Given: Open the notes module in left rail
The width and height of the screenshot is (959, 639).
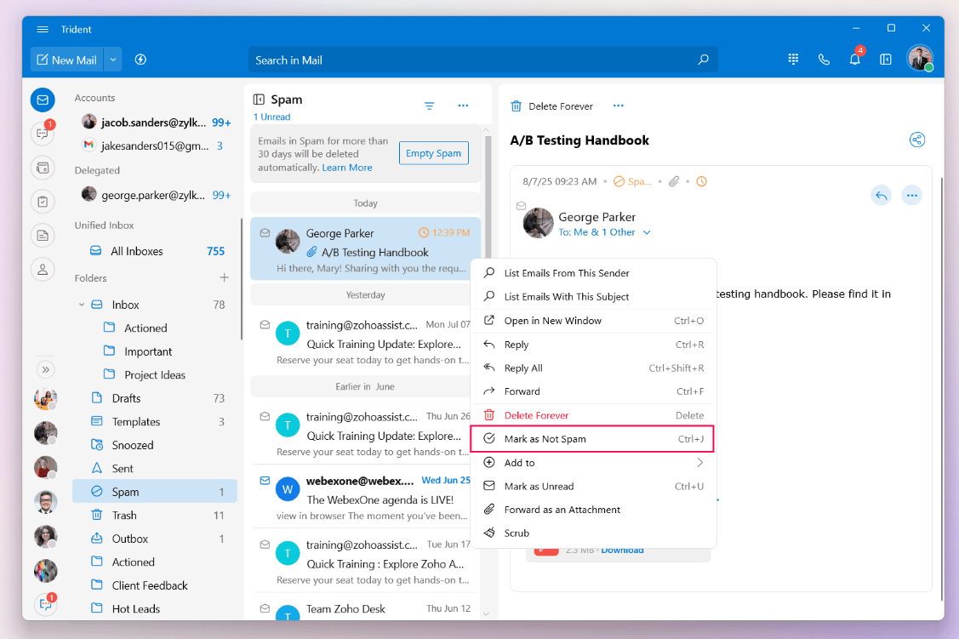Looking at the screenshot, I should coord(43,236).
